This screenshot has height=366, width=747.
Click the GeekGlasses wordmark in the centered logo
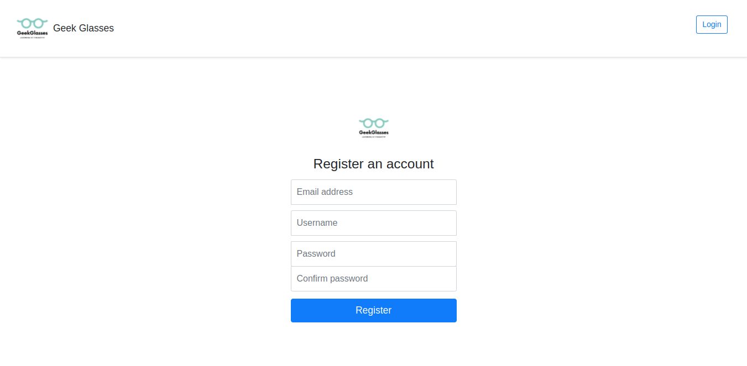(x=374, y=132)
